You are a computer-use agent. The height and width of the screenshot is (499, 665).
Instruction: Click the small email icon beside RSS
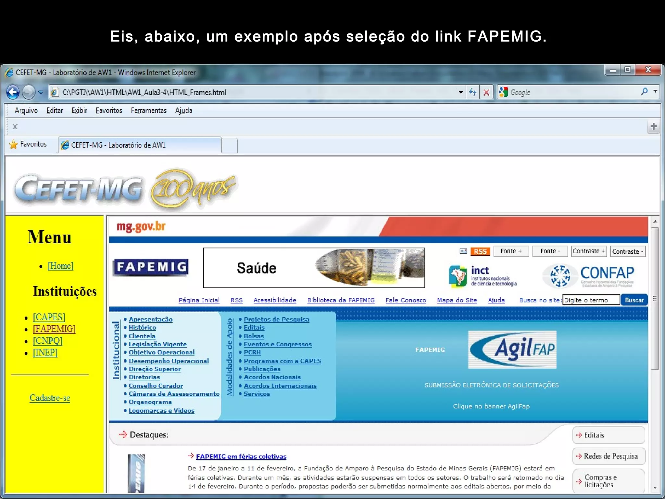coord(463,251)
